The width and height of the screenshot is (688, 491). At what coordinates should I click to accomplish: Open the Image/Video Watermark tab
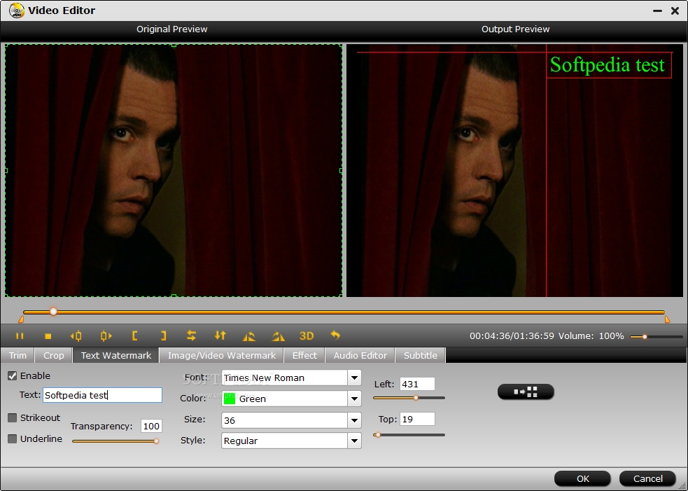[222, 355]
